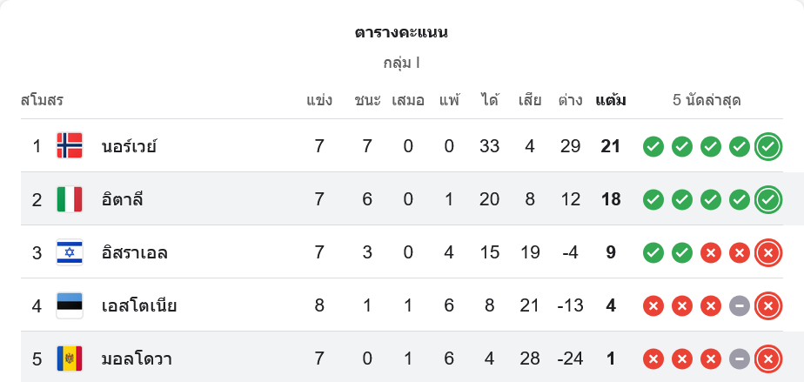The width and height of the screenshot is (804, 382).
Task: Click Norway's latest circled win icon
Action: point(767,146)
